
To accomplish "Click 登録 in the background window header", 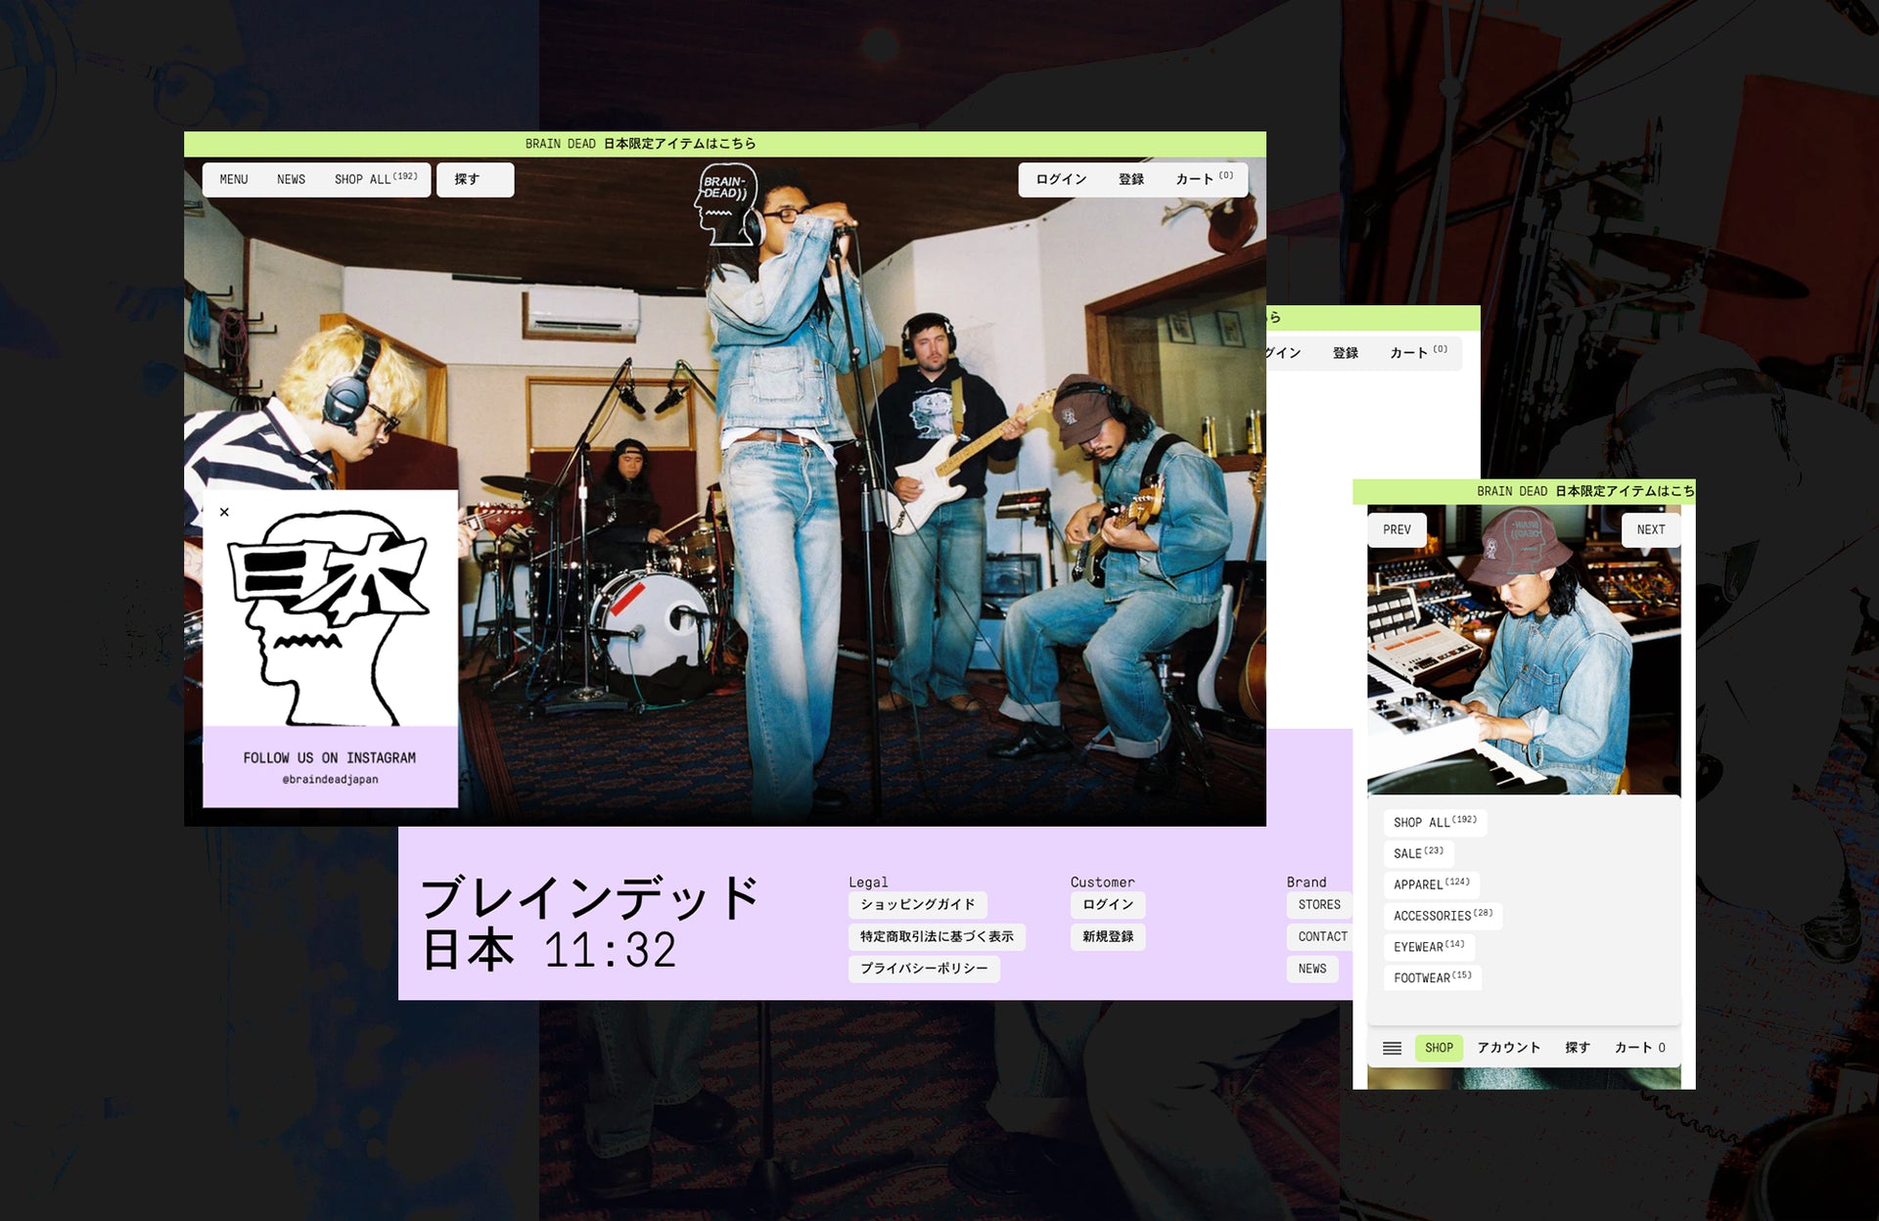I will tap(1345, 353).
